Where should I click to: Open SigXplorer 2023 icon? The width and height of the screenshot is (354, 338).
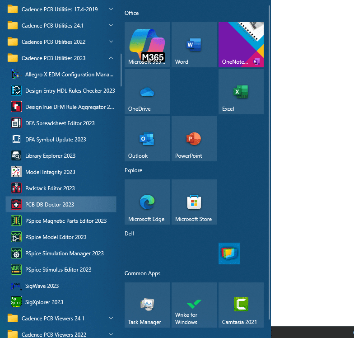[16, 302]
